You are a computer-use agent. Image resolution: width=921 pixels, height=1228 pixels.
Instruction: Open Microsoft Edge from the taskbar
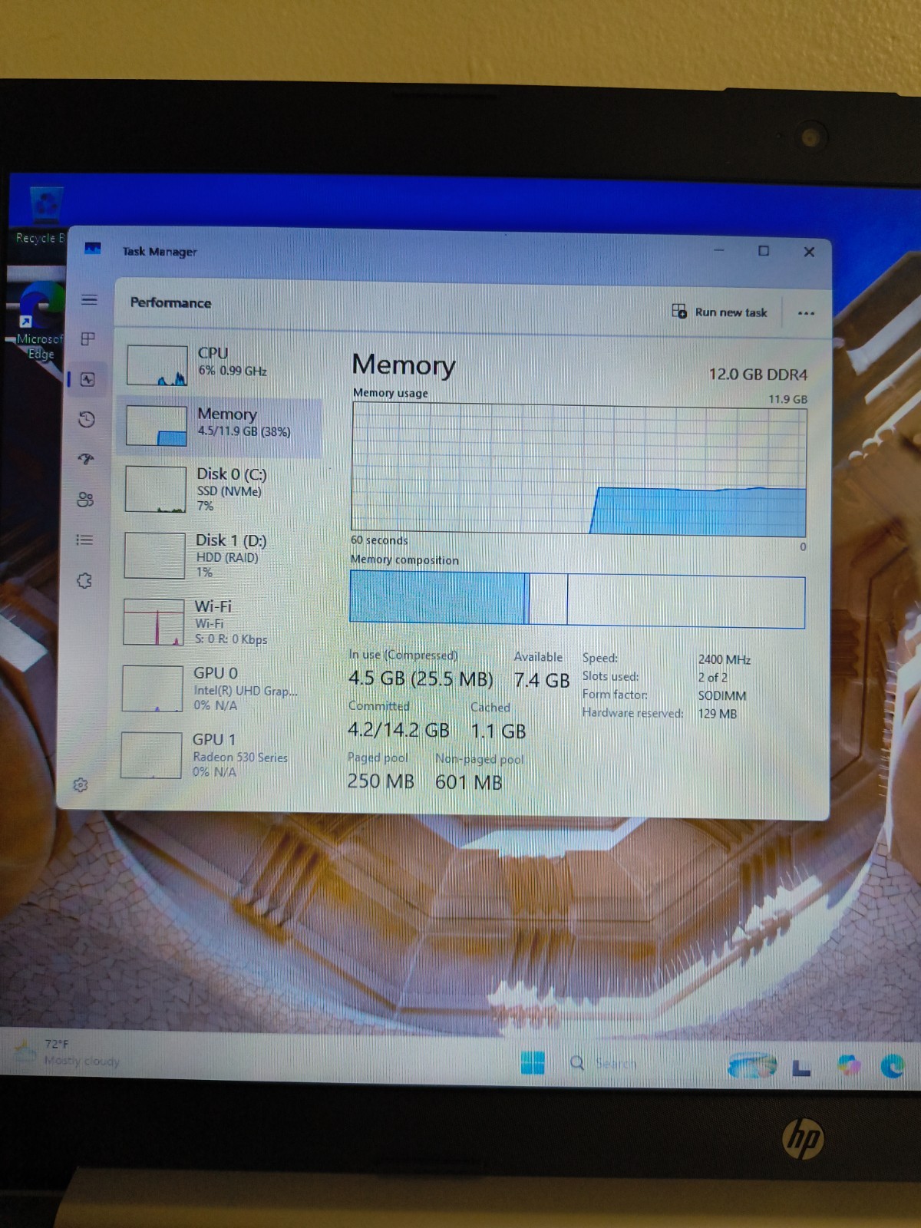[x=893, y=1067]
